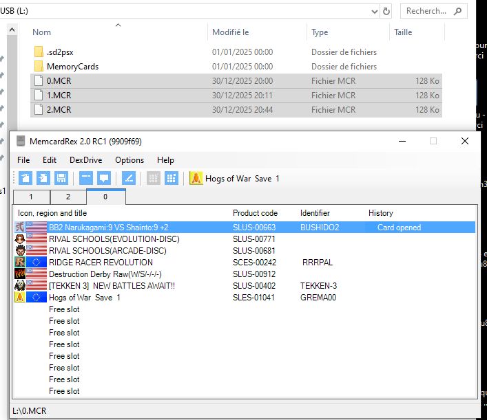Click the US flag beside Tekken 3
This screenshot has width=487, height=420.
coord(37,285)
